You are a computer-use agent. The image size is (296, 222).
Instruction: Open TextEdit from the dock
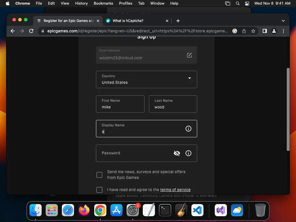tap(149, 210)
